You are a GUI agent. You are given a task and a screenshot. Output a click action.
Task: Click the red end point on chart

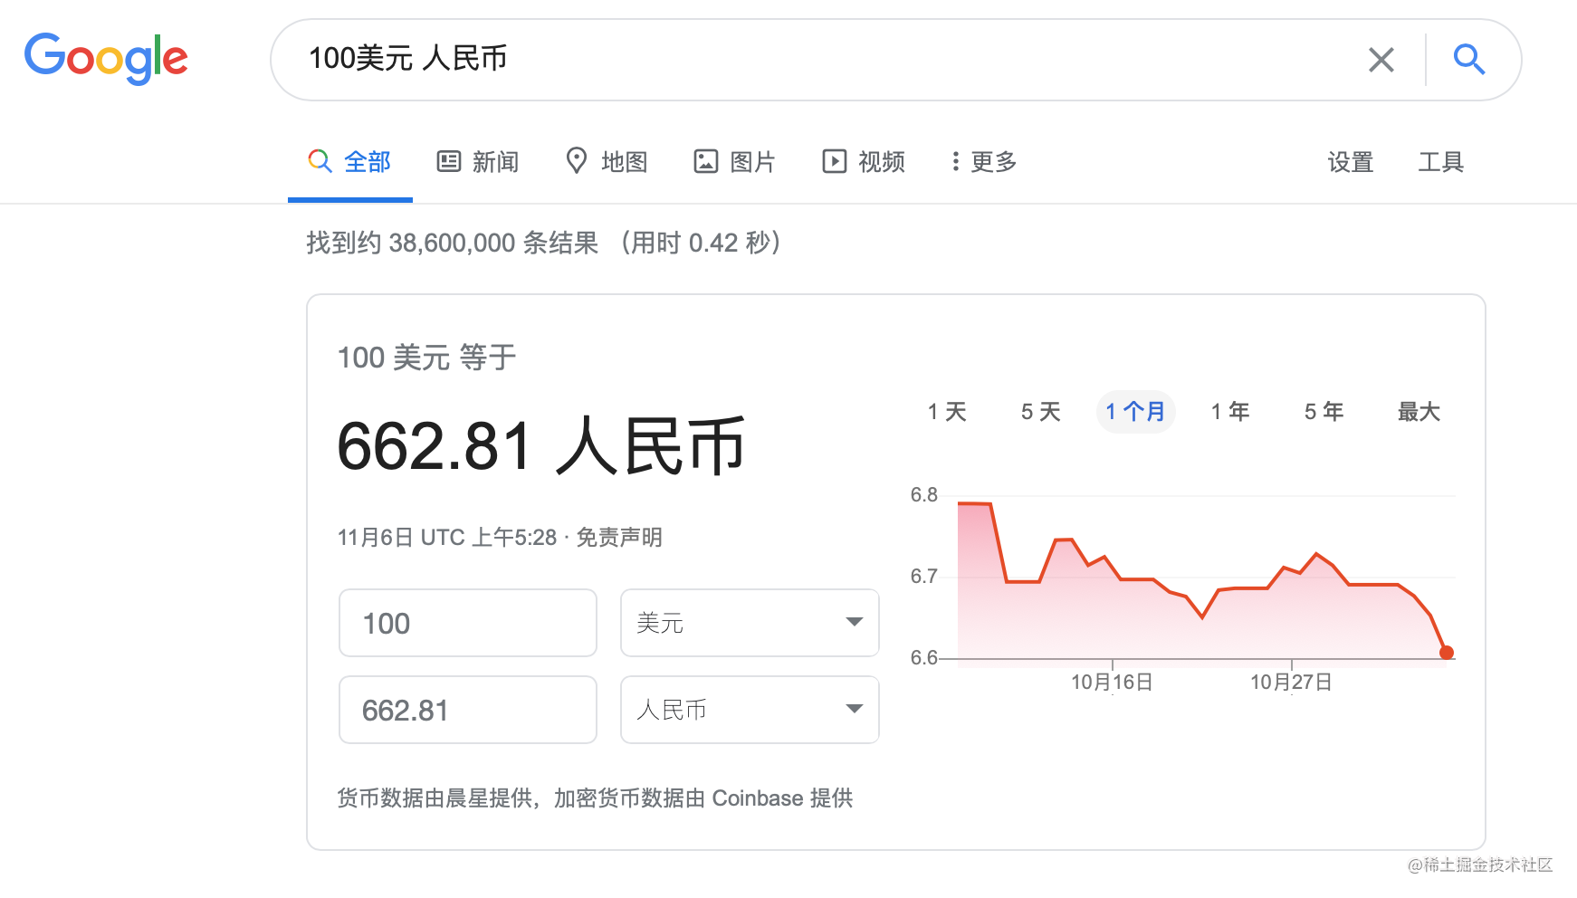click(1447, 653)
